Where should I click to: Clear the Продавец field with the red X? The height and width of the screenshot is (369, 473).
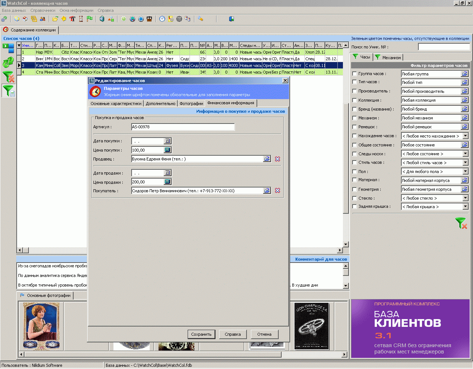pos(278,159)
